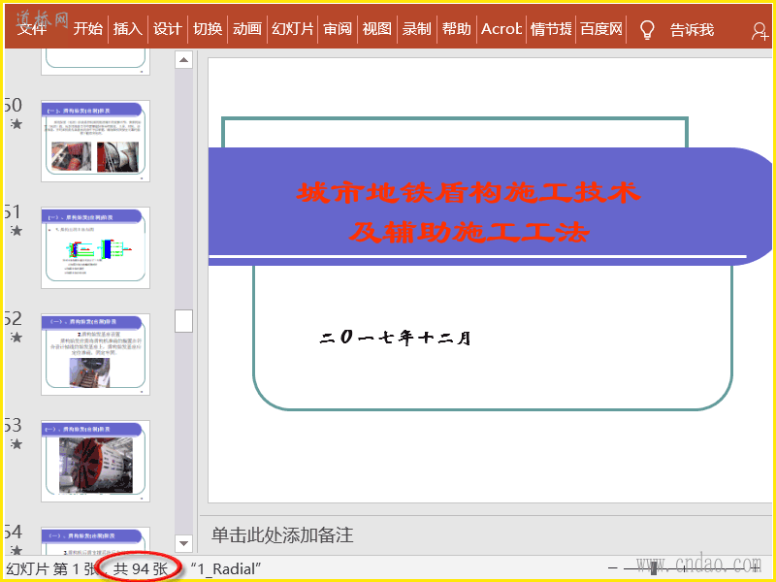Viewport: 776px width, 582px height.
Task: Click the date text 二0一七年十二月
Action: (395, 338)
